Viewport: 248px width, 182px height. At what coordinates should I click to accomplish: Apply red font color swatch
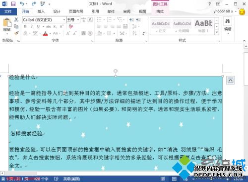coord(45,33)
